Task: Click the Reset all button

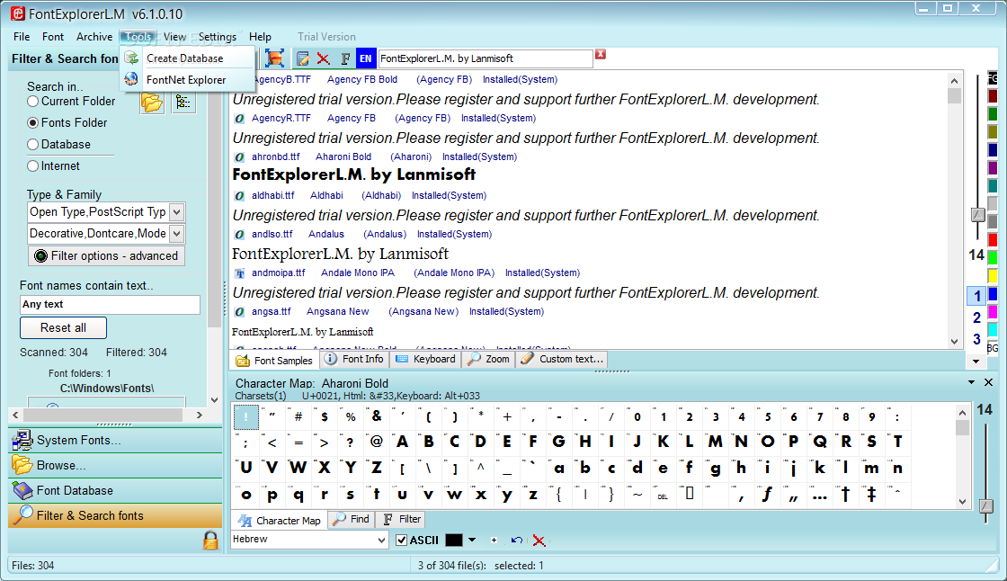Action: click(x=64, y=327)
